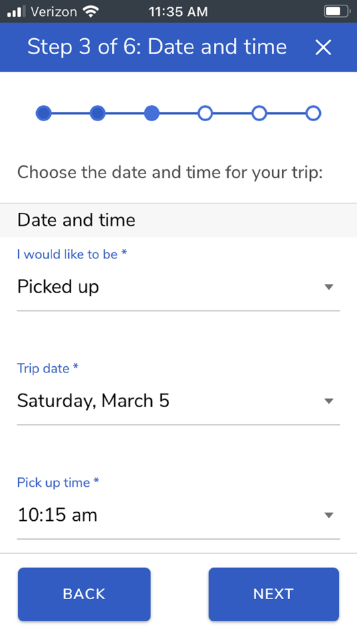
Task: Expand the Pick up time dropdown arrow
Action: [329, 515]
